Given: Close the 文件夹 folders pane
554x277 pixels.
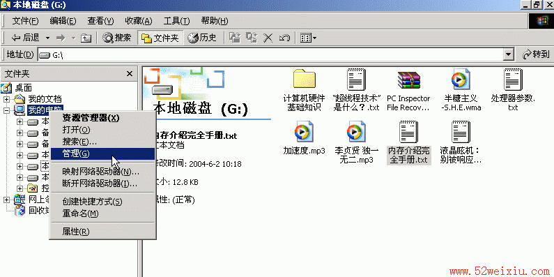Looking at the screenshot, I should point(130,73).
